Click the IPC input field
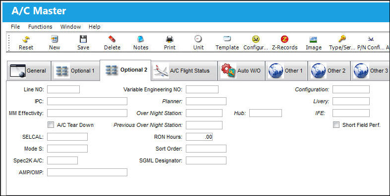 (87, 101)
